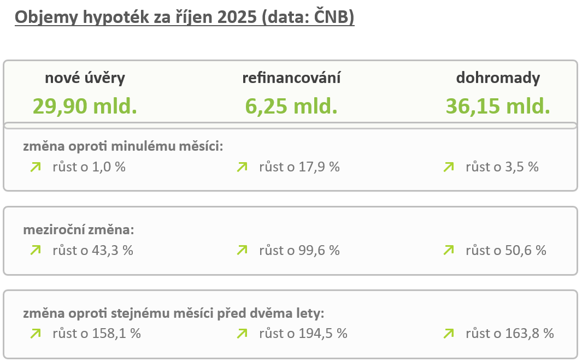Select the arrow icon next to růst o 194,5 %
The height and width of the screenshot is (362, 582).
point(242,333)
